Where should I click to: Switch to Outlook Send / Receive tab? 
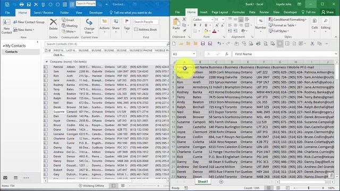point(44,13)
